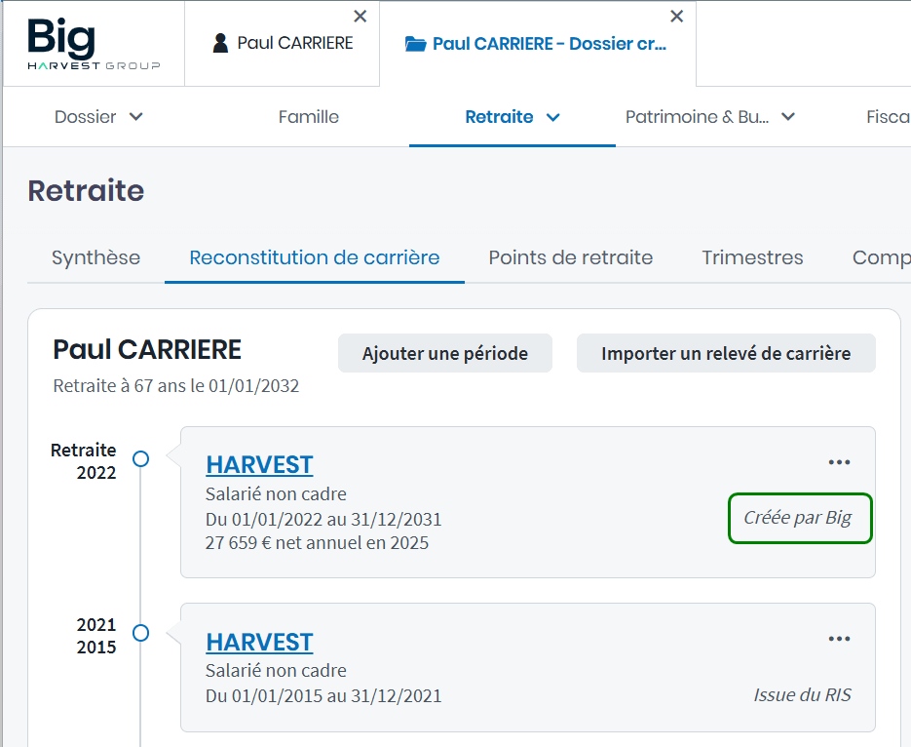Open the HARVEST link dated 2022 to 2031

pos(259,464)
